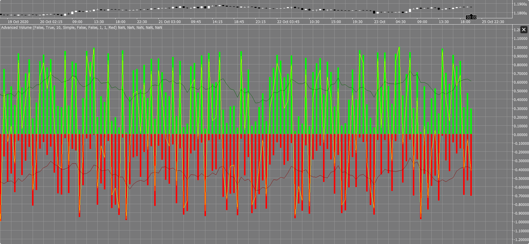Image resolution: width=529 pixels, height=244 pixels.
Task: Click the '04:30' time axis label
Action: click(x=401, y=22)
